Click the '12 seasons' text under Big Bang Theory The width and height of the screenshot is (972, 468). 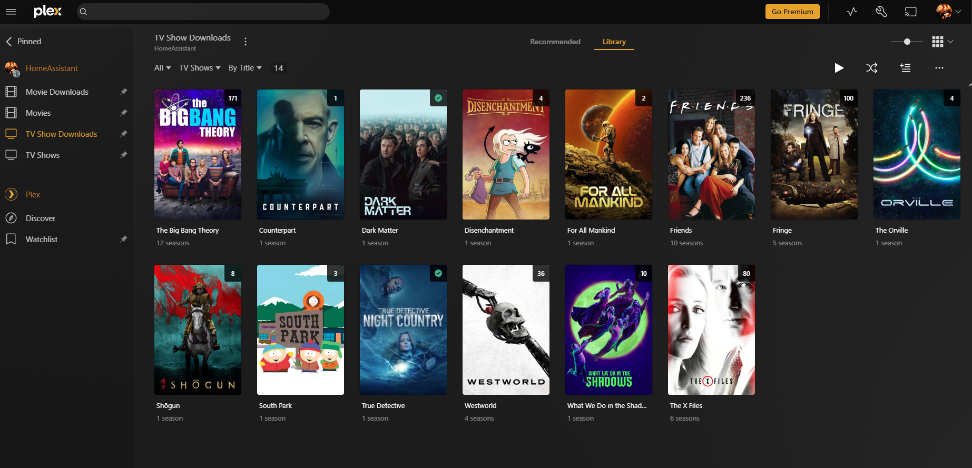click(173, 243)
